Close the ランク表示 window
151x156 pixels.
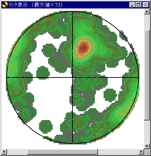tap(146, 5)
